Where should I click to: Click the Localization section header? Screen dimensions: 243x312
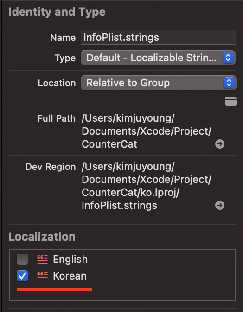[x=42, y=237]
